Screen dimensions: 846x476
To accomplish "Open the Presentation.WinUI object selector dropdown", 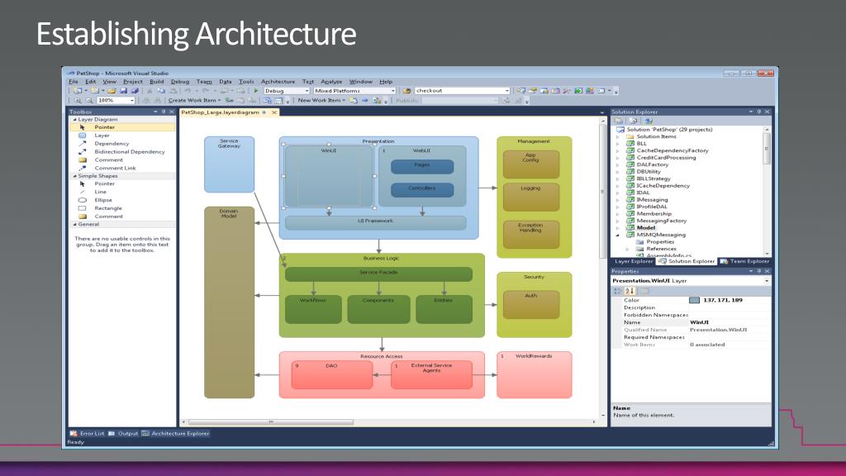I will point(767,281).
